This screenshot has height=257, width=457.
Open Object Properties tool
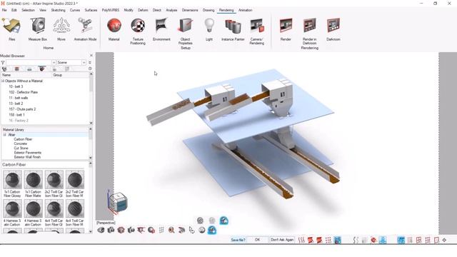[x=186, y=31]
